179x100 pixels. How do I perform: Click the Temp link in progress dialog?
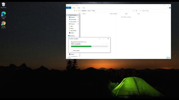pyautogui.click(x=85, y=42)
